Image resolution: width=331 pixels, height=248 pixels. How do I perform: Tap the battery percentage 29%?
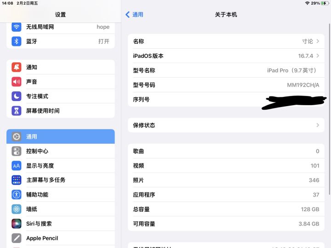pos(315,3)
